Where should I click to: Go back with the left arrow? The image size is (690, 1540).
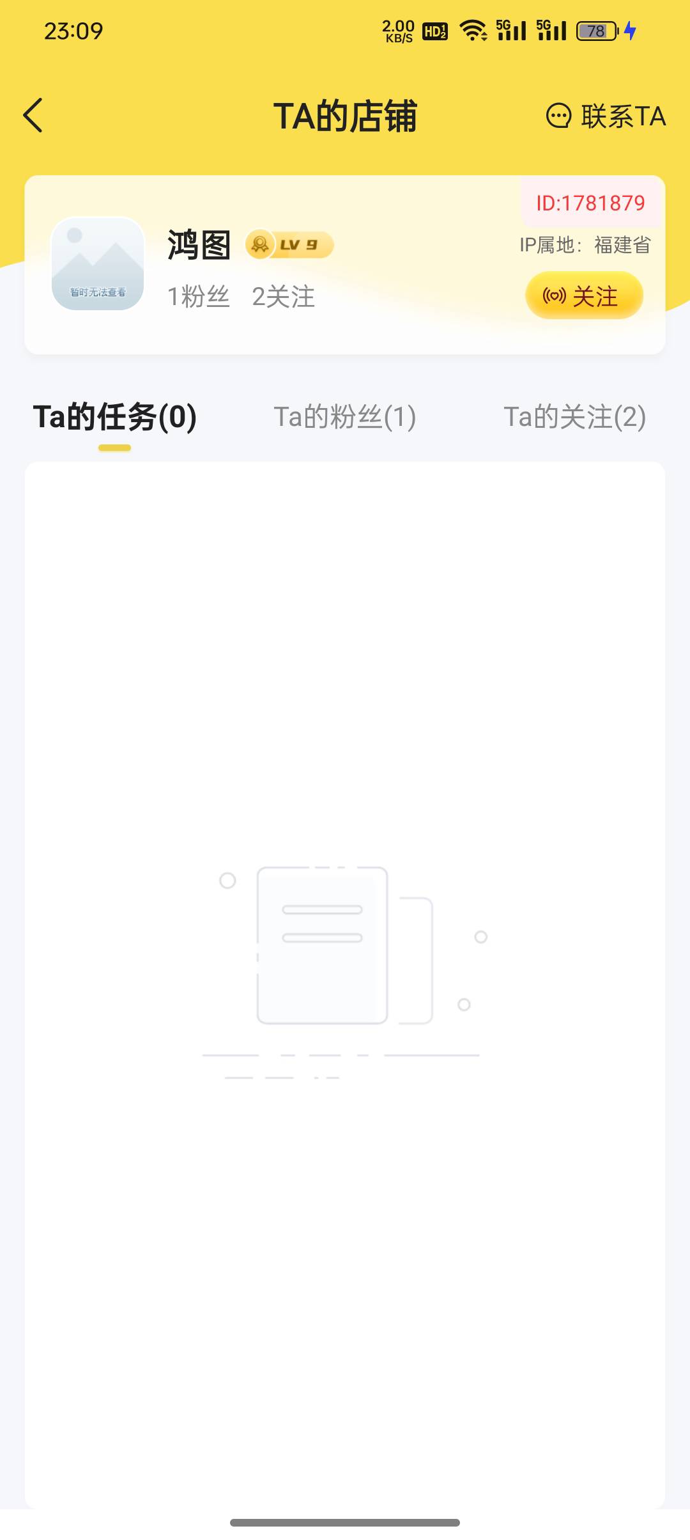pos(33,115)
